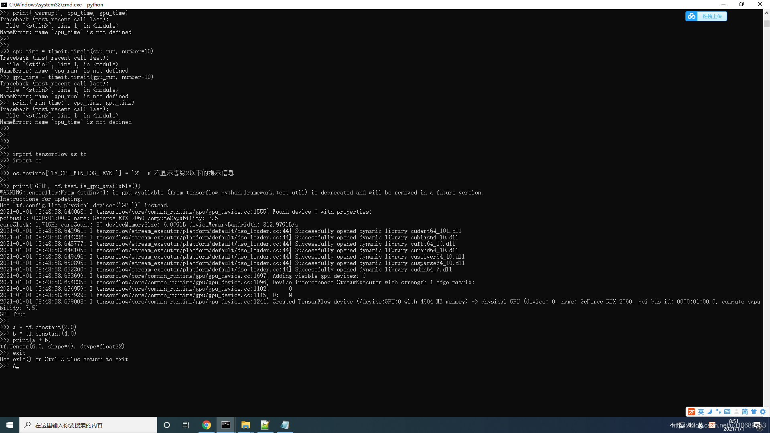Open the soft keyboard from the input toolbar

[727, 412]
